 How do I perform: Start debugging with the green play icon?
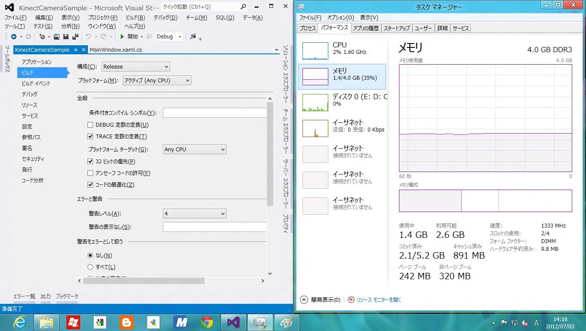[x=122, y=37]
